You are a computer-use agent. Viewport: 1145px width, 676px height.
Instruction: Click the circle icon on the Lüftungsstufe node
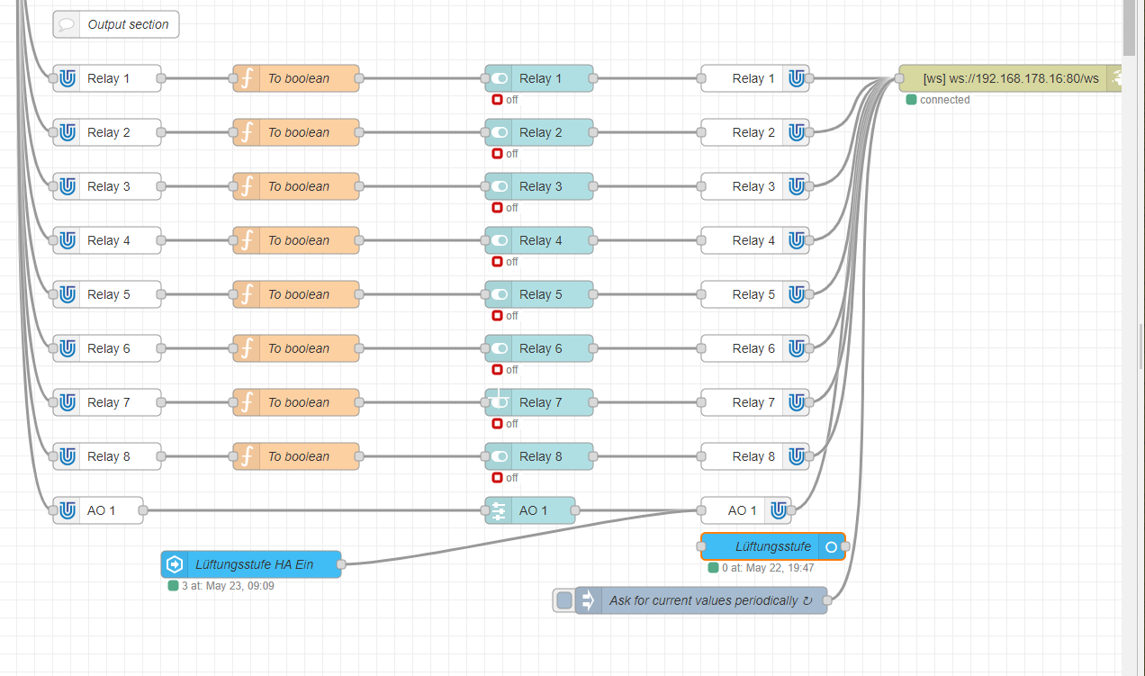coord(831,546)
